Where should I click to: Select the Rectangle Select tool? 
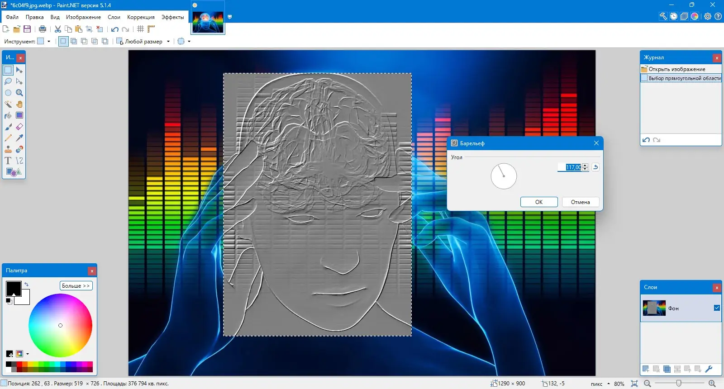(x=8, y=70)
